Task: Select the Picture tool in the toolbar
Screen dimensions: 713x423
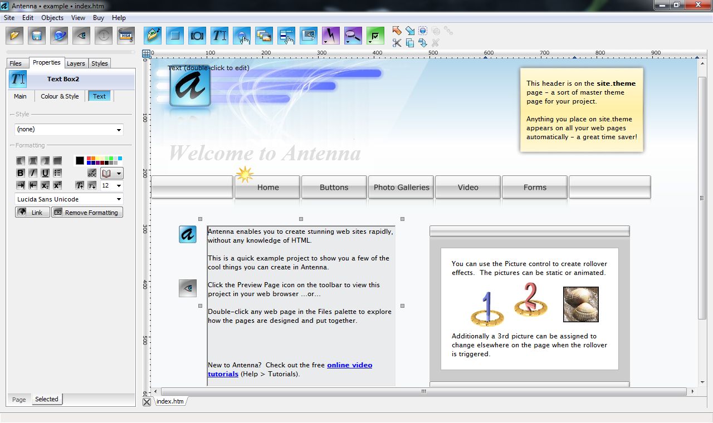Action: pos(153,36)
